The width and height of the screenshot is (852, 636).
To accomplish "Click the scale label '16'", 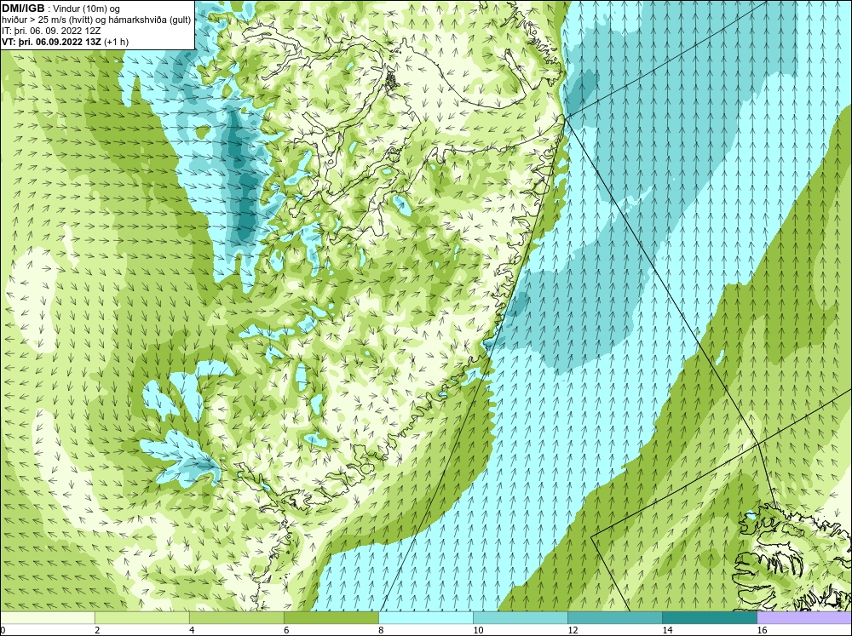I will tap(762, 630).
